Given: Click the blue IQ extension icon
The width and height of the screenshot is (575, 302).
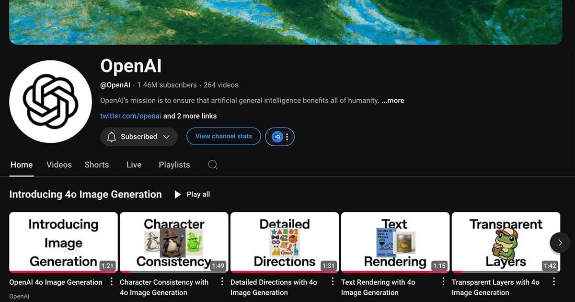Looking at the screenshot, I should point(277,137).
